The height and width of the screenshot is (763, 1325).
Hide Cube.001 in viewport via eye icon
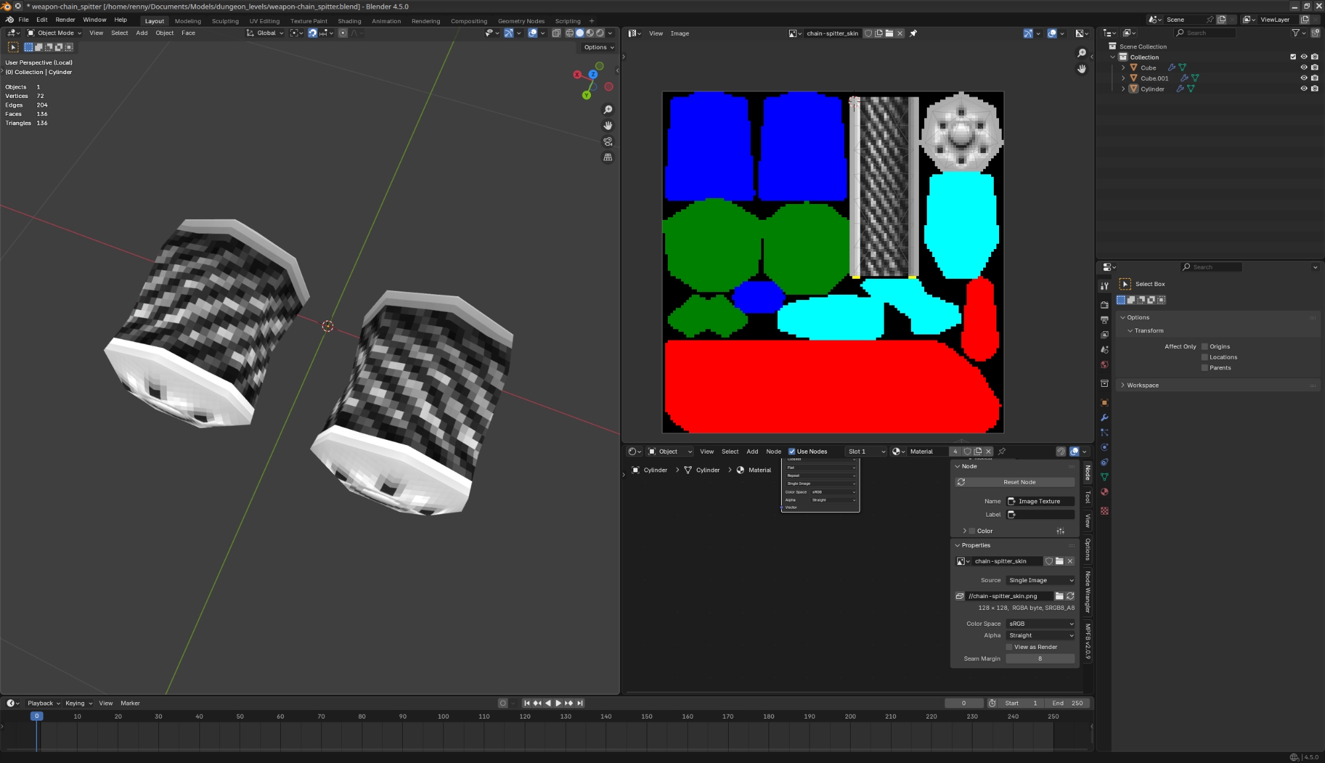click(1303, 78)
